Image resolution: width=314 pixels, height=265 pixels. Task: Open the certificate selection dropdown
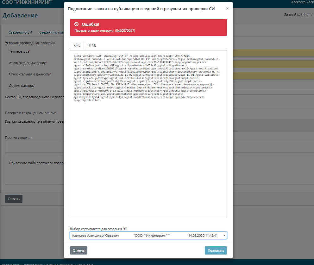148,236
